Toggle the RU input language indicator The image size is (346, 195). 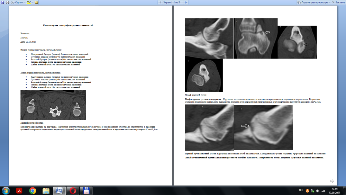point(300,190)
